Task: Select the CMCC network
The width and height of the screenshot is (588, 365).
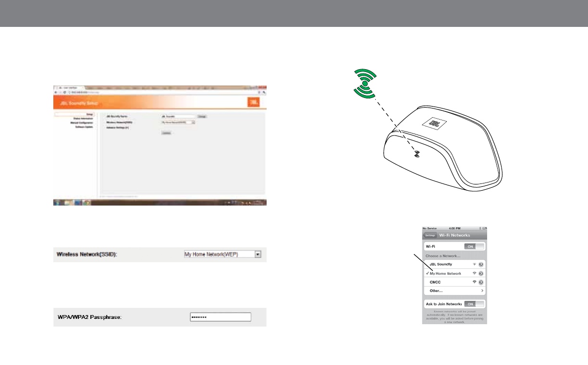Action: (454, 282)
